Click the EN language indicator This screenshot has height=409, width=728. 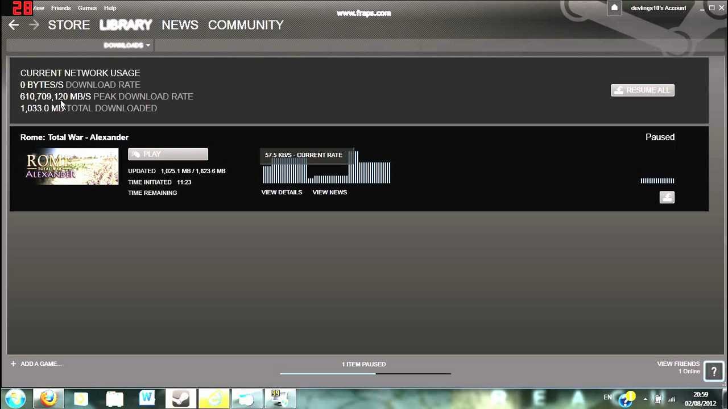tap(607, 397)
